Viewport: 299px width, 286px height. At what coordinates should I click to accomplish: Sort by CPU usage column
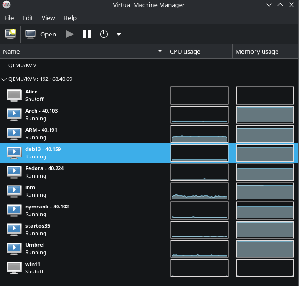(199, 51)
